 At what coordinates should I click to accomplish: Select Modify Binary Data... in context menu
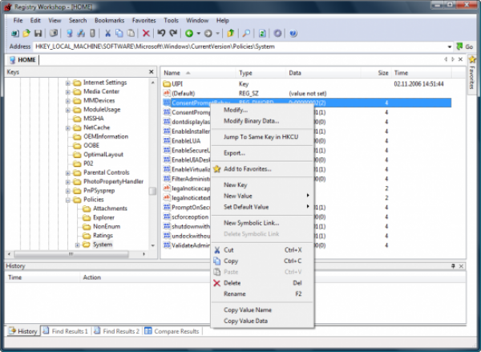[251, 121]
